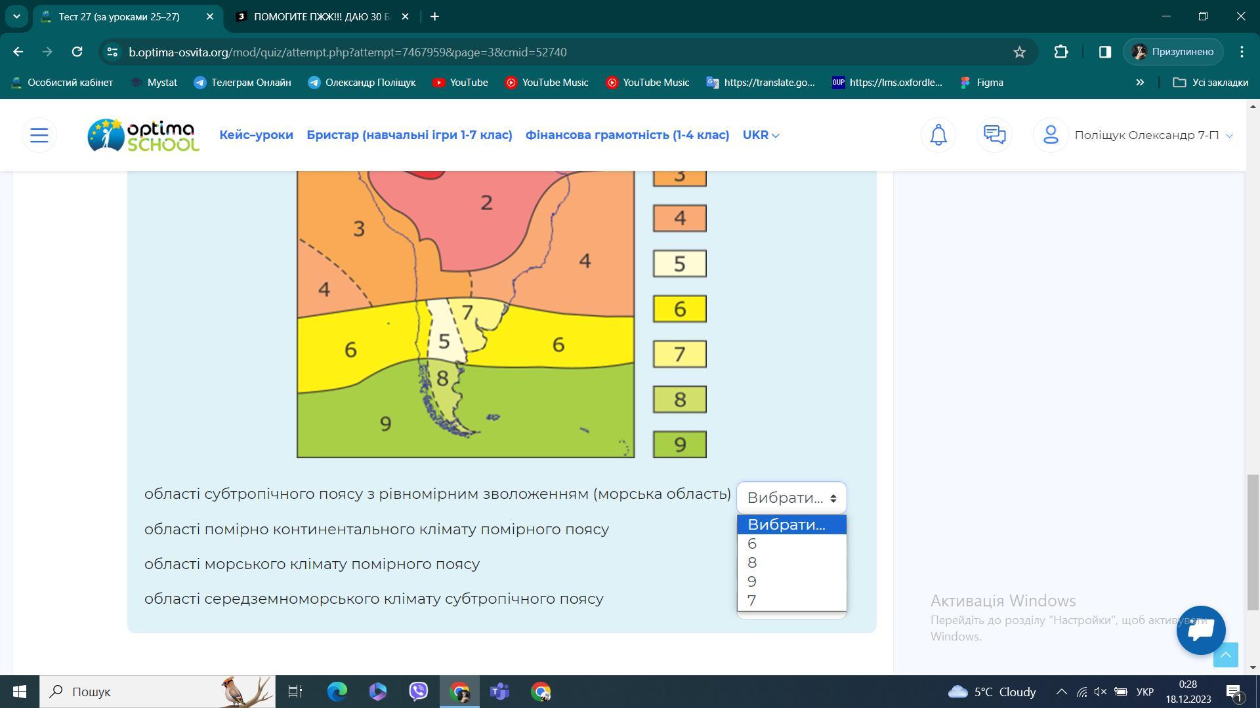Screen dimensions: 1260x708
Task: Reload the current page
Action: point(77,52)
